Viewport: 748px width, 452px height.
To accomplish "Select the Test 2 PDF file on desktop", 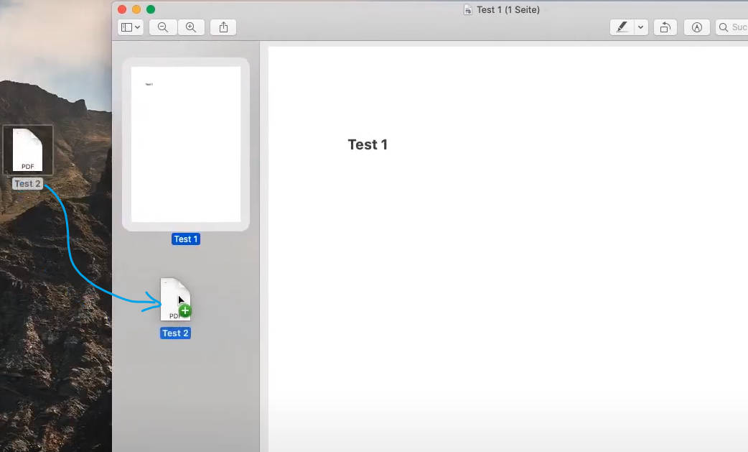I will coord(28,149).
